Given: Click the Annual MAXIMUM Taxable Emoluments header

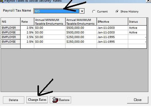Looking at the screenshot, I should [81, 22].
